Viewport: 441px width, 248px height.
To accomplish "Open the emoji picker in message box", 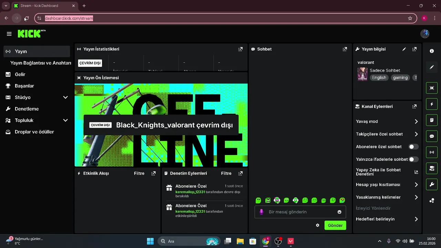I will (x=339, y=212).
